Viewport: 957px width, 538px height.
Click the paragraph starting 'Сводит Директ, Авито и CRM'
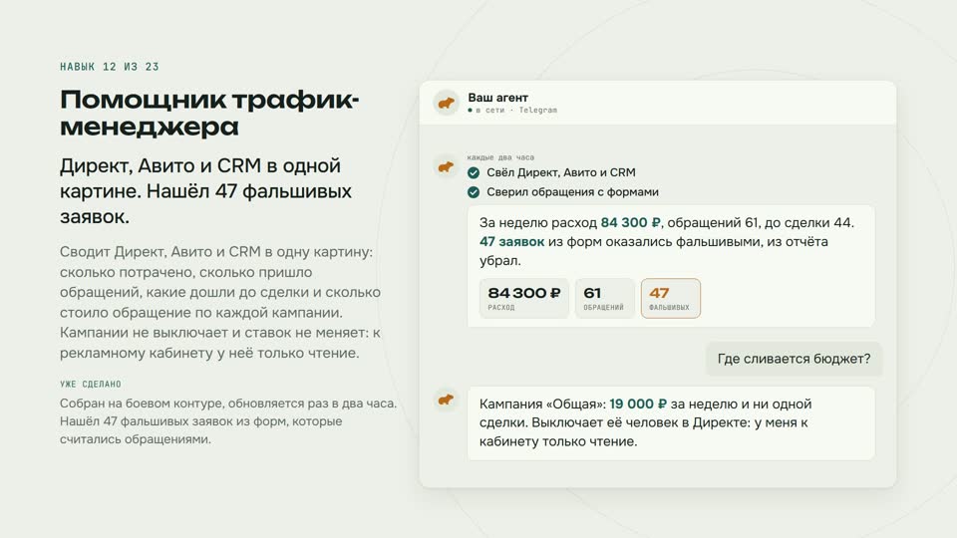[220, 302]
